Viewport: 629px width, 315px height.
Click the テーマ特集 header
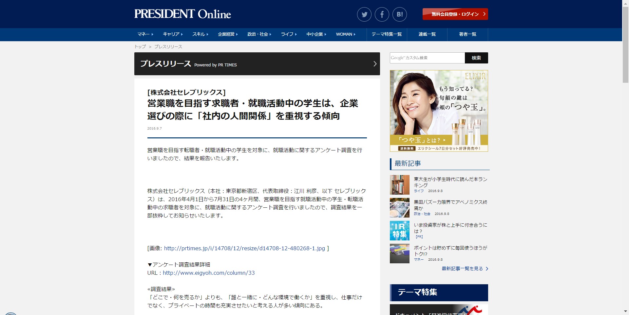[439, 292]
